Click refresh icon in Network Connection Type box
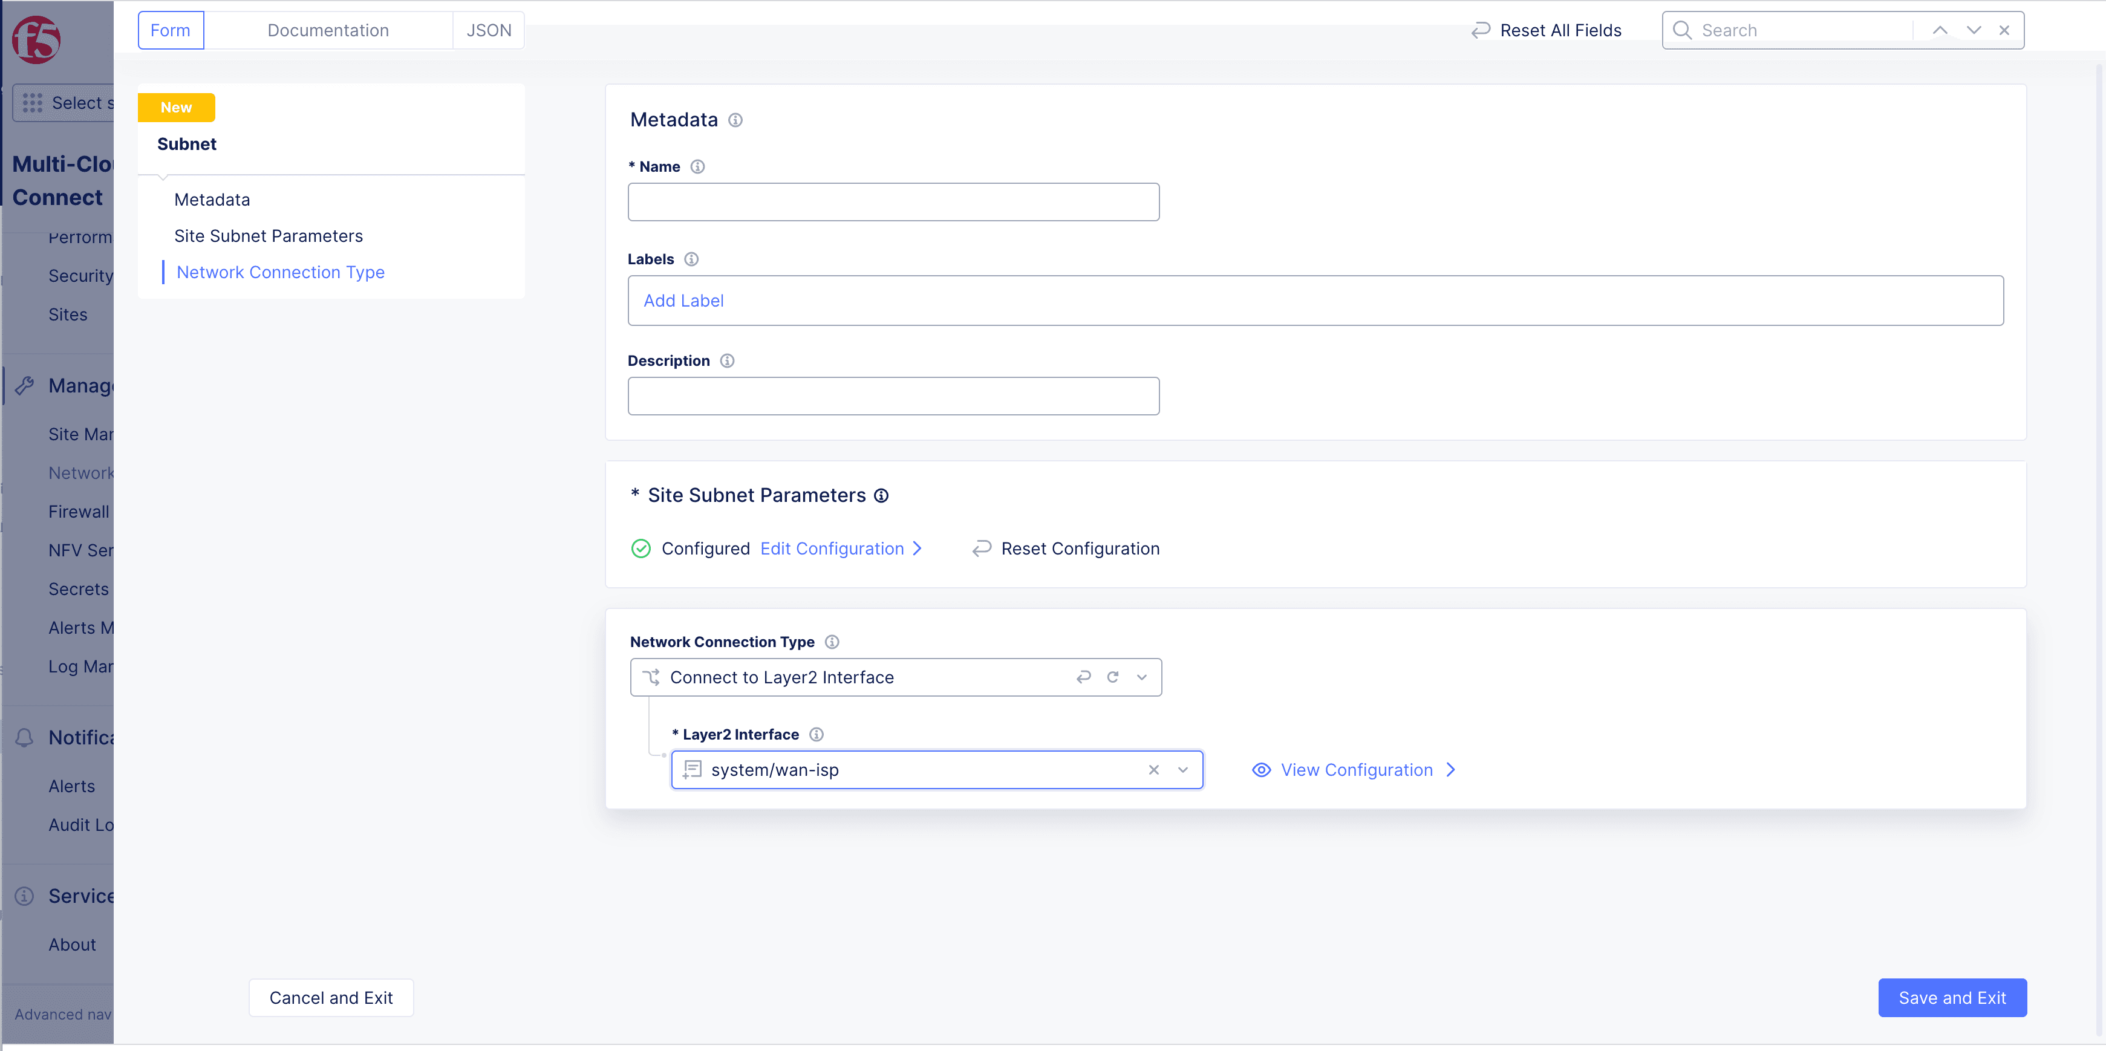2106x1051 pixels. [x=1113, y=677]
